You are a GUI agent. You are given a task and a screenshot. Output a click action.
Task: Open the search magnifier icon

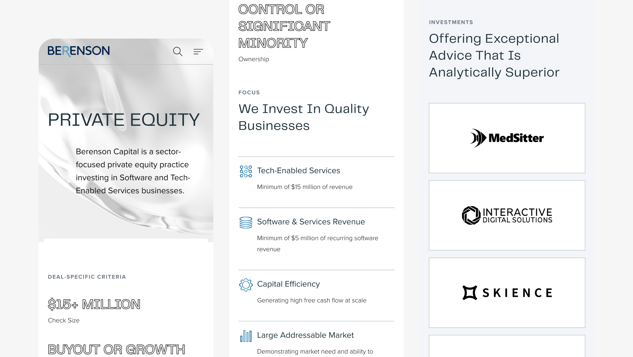click(178, 51)
